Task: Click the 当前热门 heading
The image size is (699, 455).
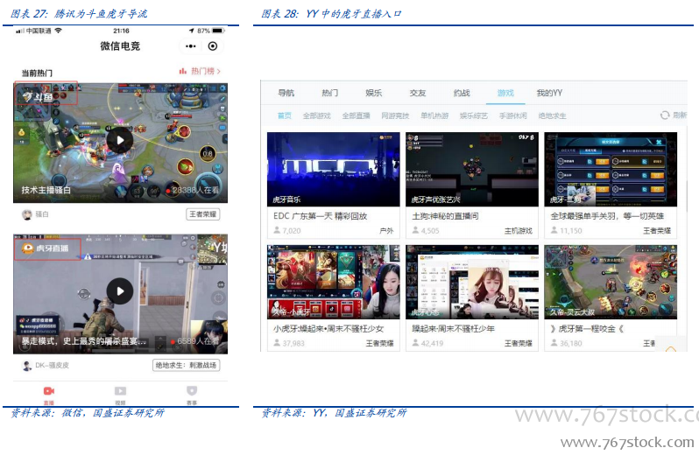Action: coord(37,73)
